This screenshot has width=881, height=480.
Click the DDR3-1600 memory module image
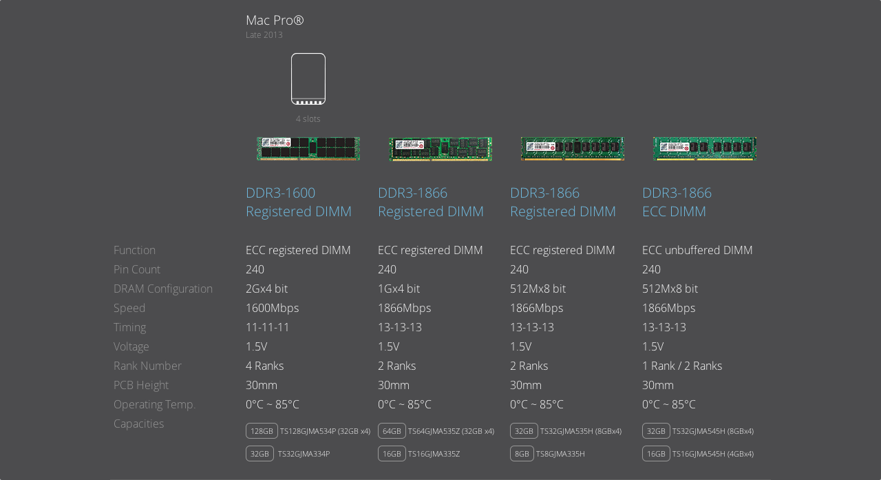308,149
